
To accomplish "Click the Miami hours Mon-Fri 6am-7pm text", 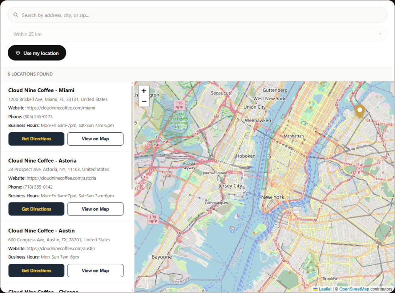I will (x=77, y=125).
